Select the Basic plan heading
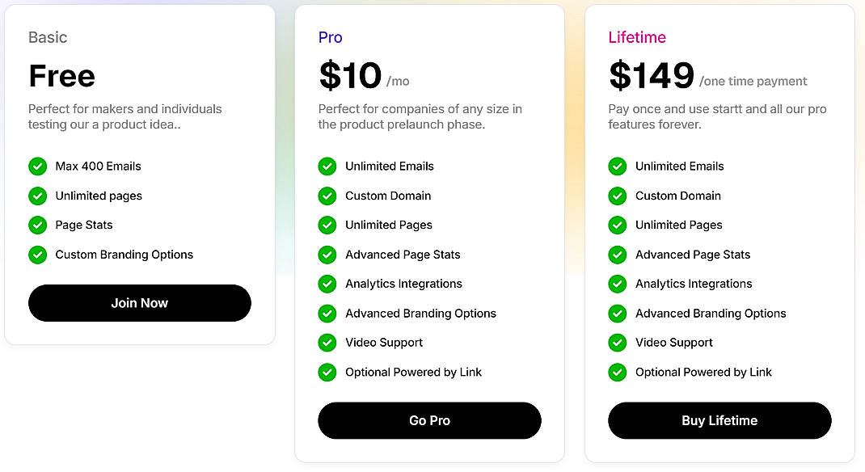The width and height of the screenshot is (865, 472). pyautogui.click(x=48, y=37)
